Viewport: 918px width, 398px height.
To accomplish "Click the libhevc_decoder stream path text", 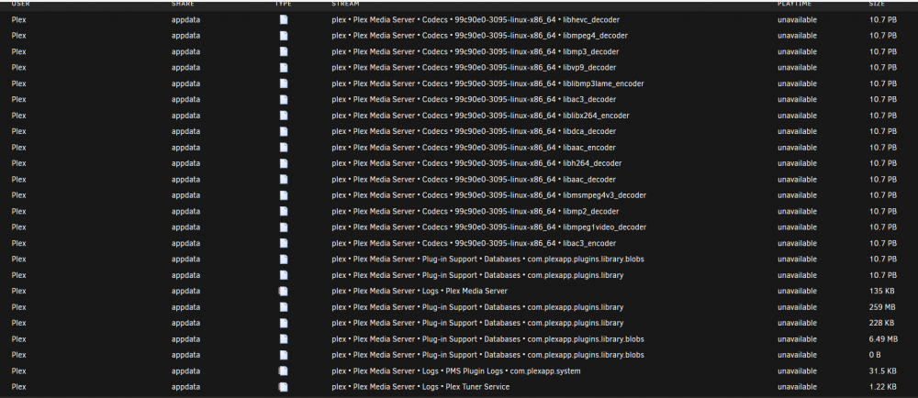I will coord(476,19).
